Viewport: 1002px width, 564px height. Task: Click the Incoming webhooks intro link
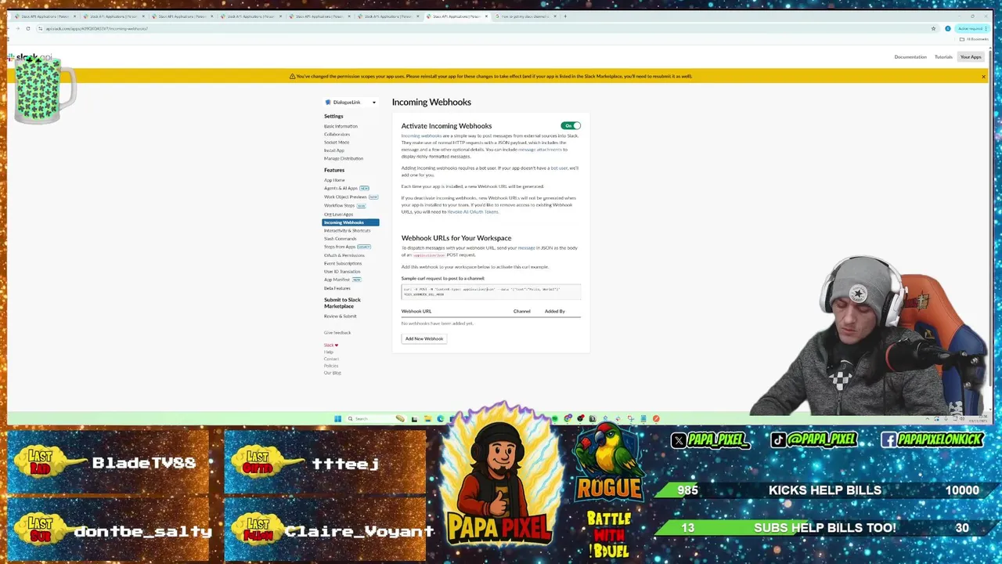click(421, 136)
